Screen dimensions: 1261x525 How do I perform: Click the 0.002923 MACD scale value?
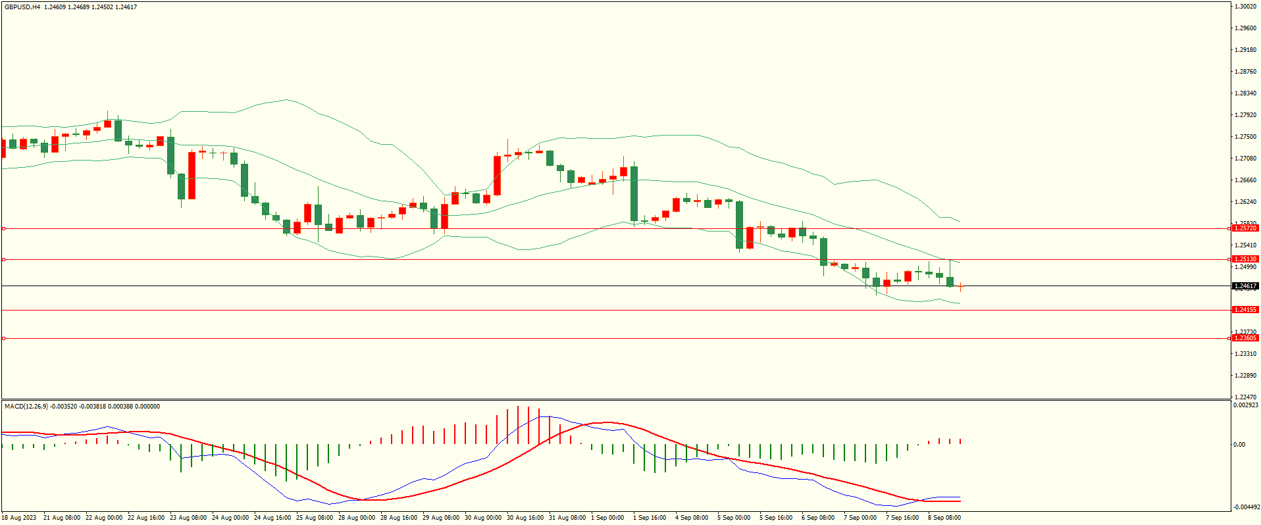click(1246, 405)
